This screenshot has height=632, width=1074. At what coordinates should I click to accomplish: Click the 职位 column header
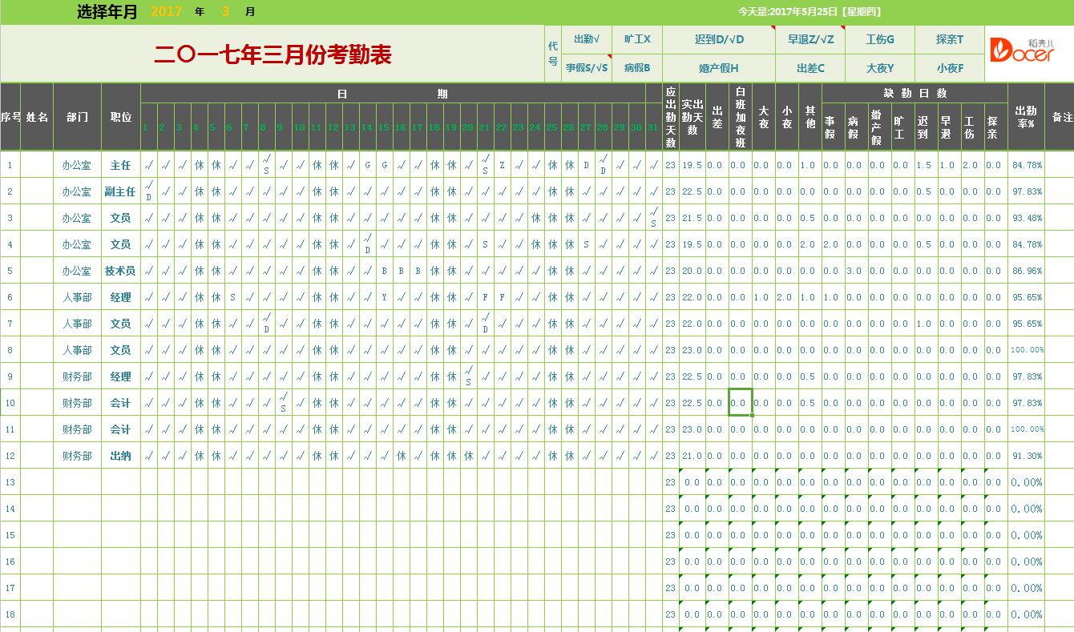click(121, 117)
